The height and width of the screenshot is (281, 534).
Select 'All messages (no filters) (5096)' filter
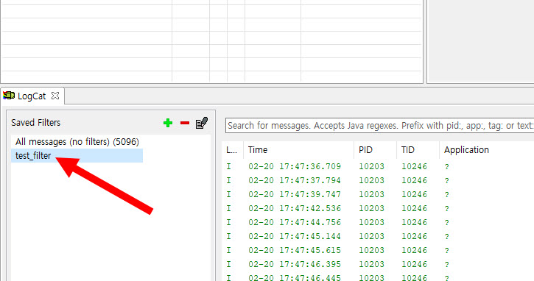click(77, 141)
